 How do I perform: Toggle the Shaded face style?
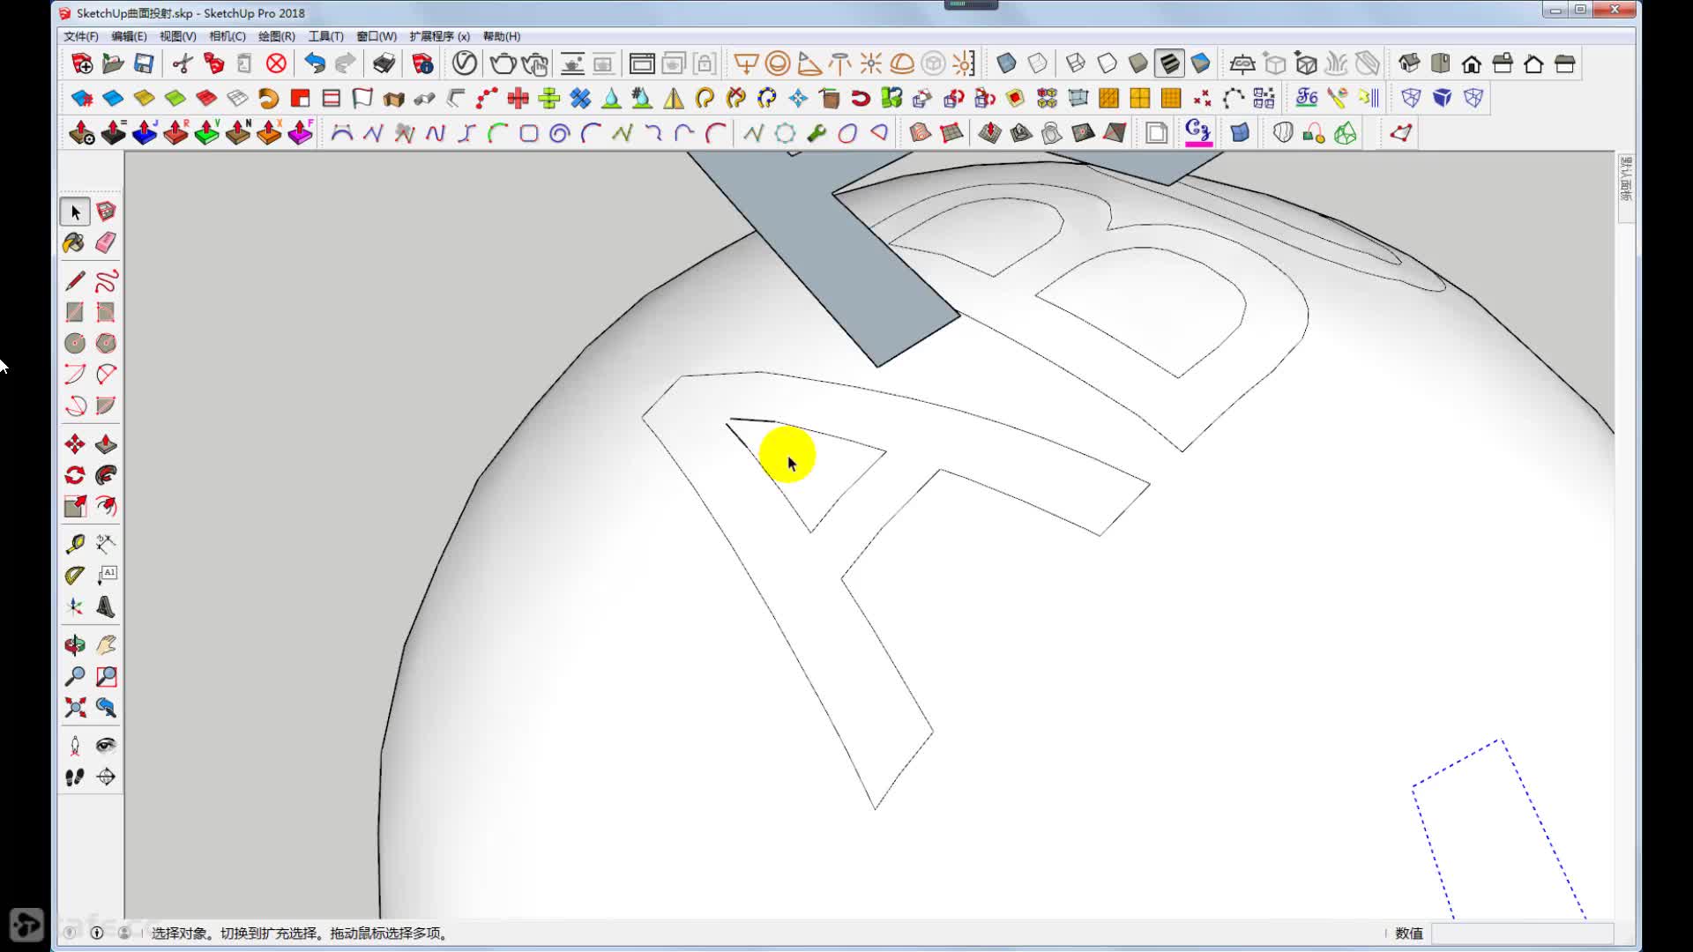[1138, 63]
